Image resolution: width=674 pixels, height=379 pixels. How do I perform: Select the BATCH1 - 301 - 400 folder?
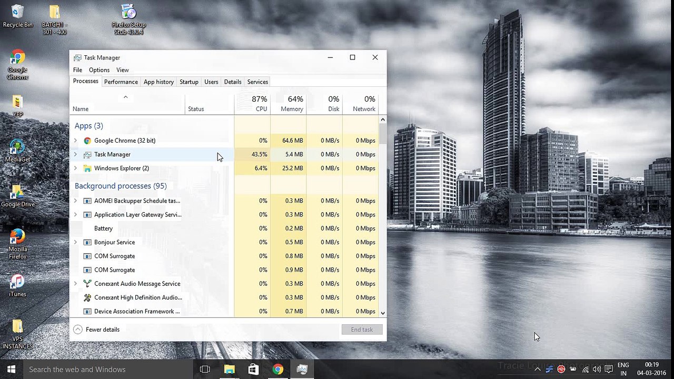[54, 19]
